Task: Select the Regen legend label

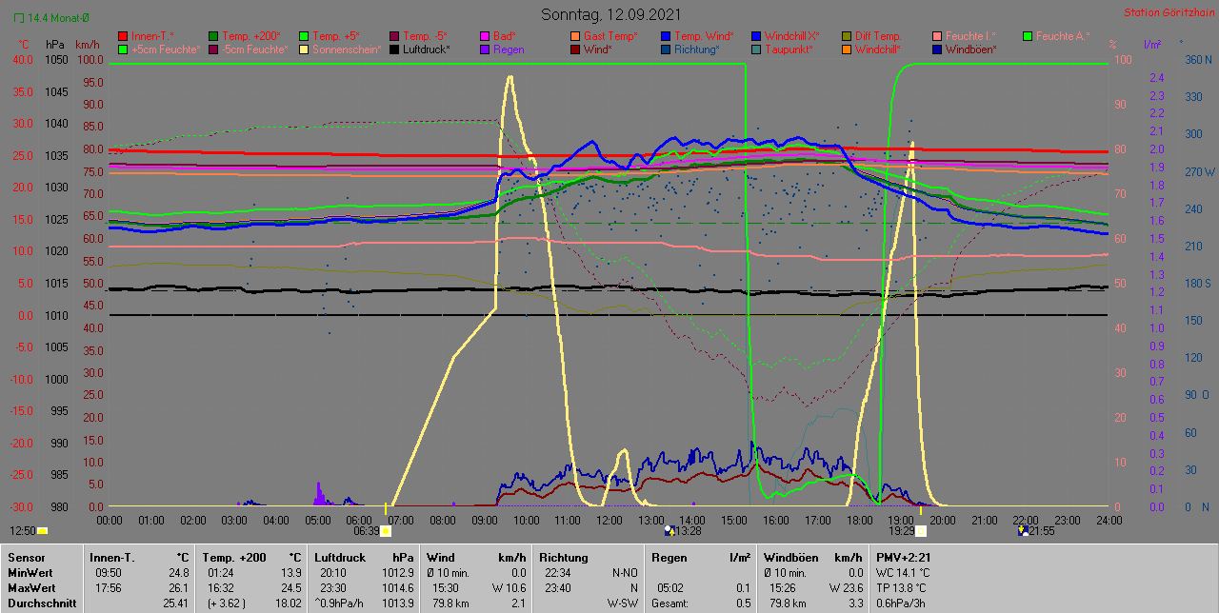Action: (x=509, y=49)
